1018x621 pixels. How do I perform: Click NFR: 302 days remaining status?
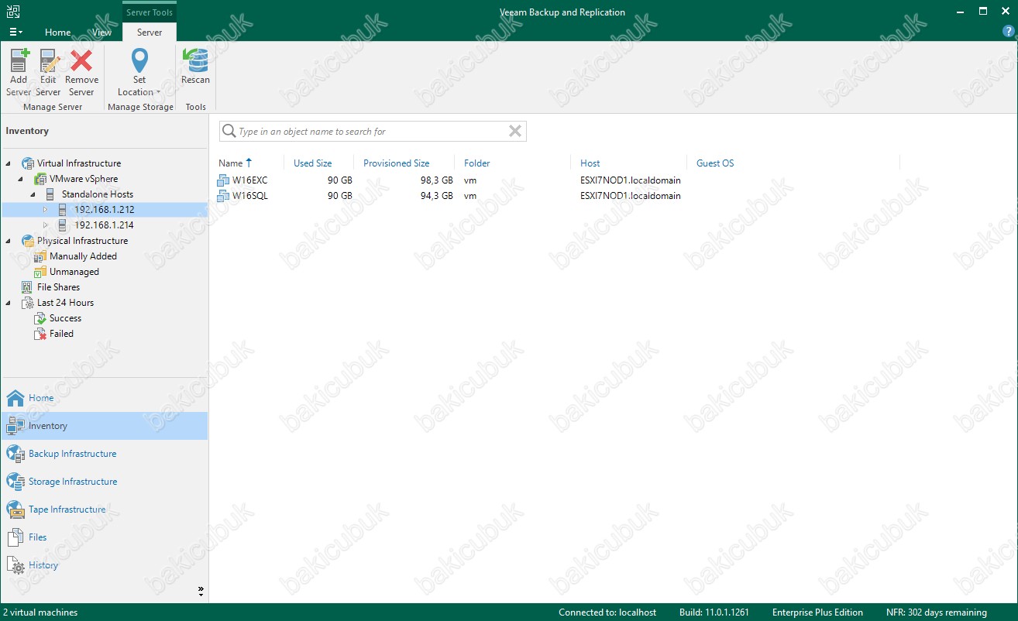pyautogui.click(x=937, y=612)
